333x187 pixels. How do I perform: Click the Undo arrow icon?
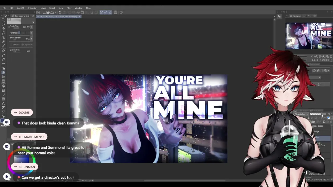tap(60, 12)
